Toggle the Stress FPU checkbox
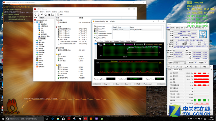Image resolution: width=216 pixels, height=121 pixels. 97,29
